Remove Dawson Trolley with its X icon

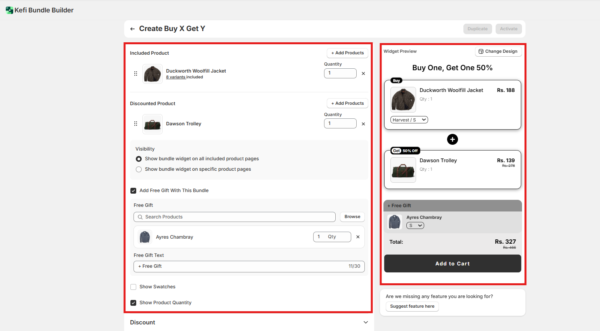pos(363,124)
